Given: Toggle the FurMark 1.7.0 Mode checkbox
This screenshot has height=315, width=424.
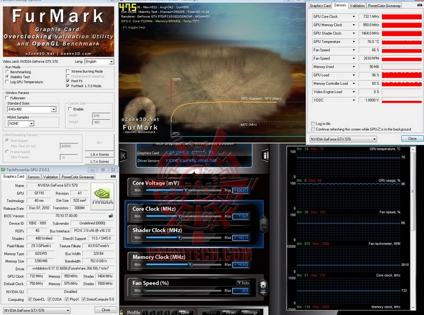Looking at the screenshot, I should pyautogui.click(x=68, y=86).
